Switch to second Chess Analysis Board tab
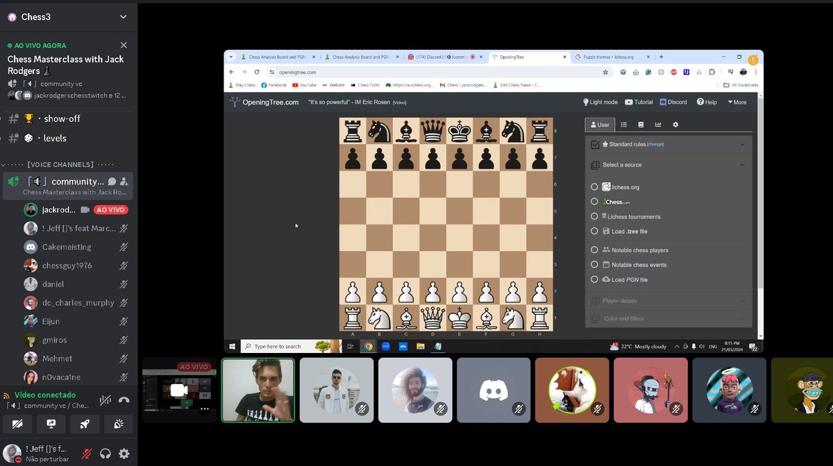Image resolution: width=833 pixels, height=466 pixels. 362,57
